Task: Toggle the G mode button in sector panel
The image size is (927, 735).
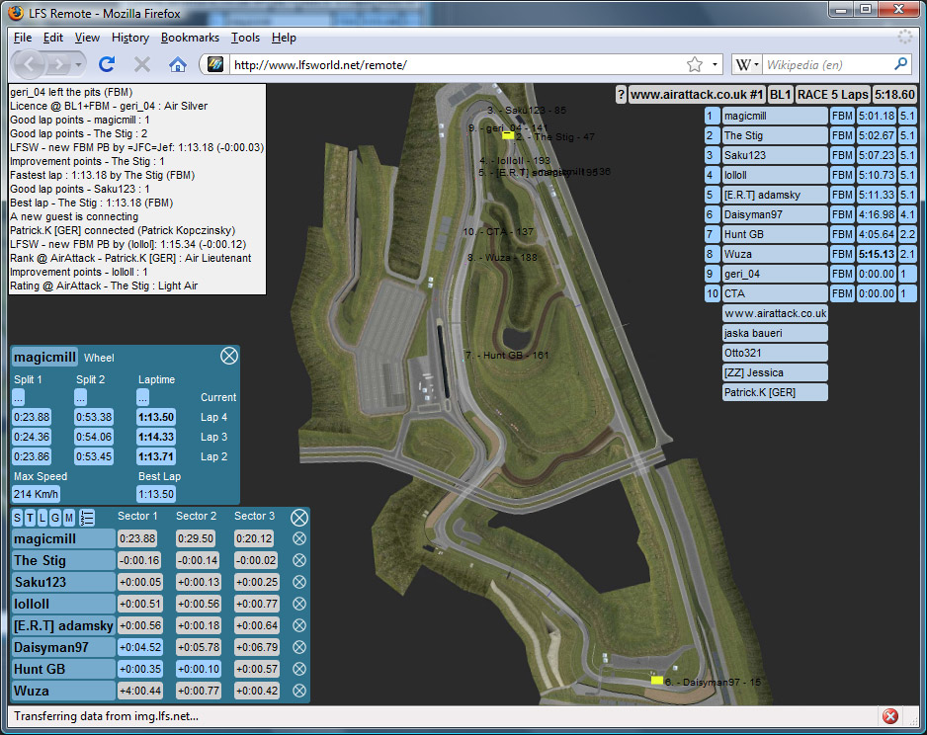Action: tap(55, 519)
